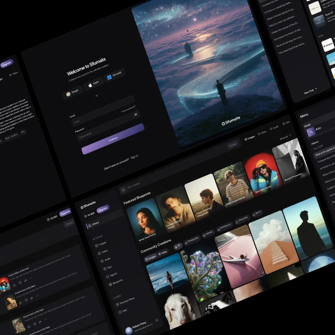This screenshot has width=335, height=335.
Task: Click Upgrade beside the sidebar credits count
Action: 103,209
